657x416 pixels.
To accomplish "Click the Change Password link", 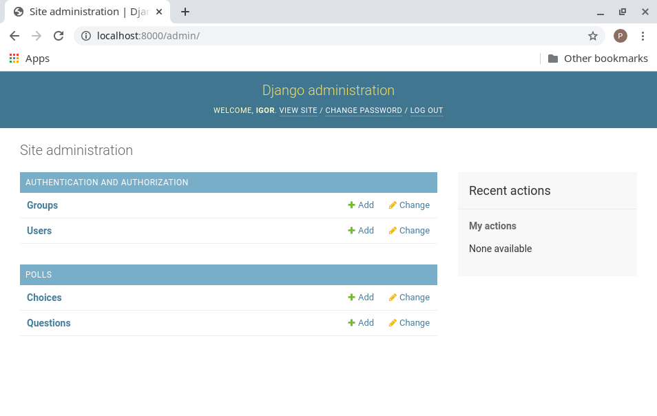I will 364,111.
